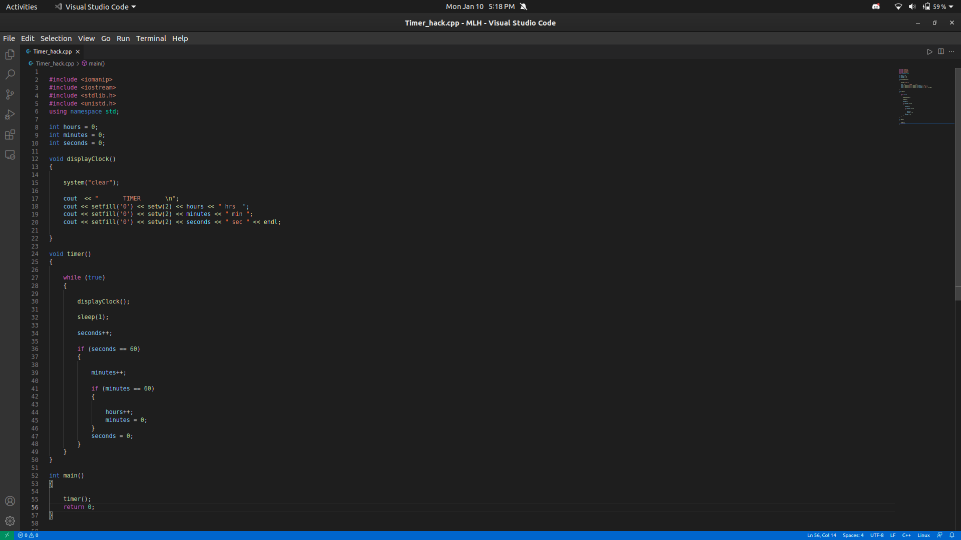Toggle Do Not Disturb notifications bell

(x=524, y=6)
